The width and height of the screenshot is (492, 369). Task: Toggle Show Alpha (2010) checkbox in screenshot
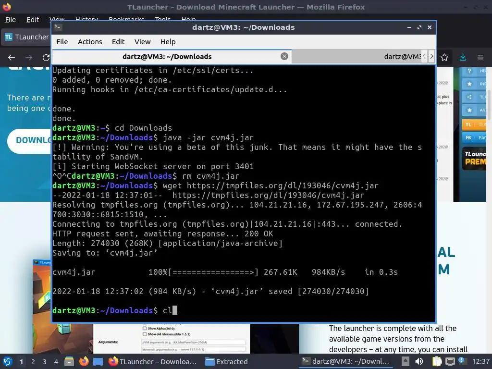click(145, 328)
